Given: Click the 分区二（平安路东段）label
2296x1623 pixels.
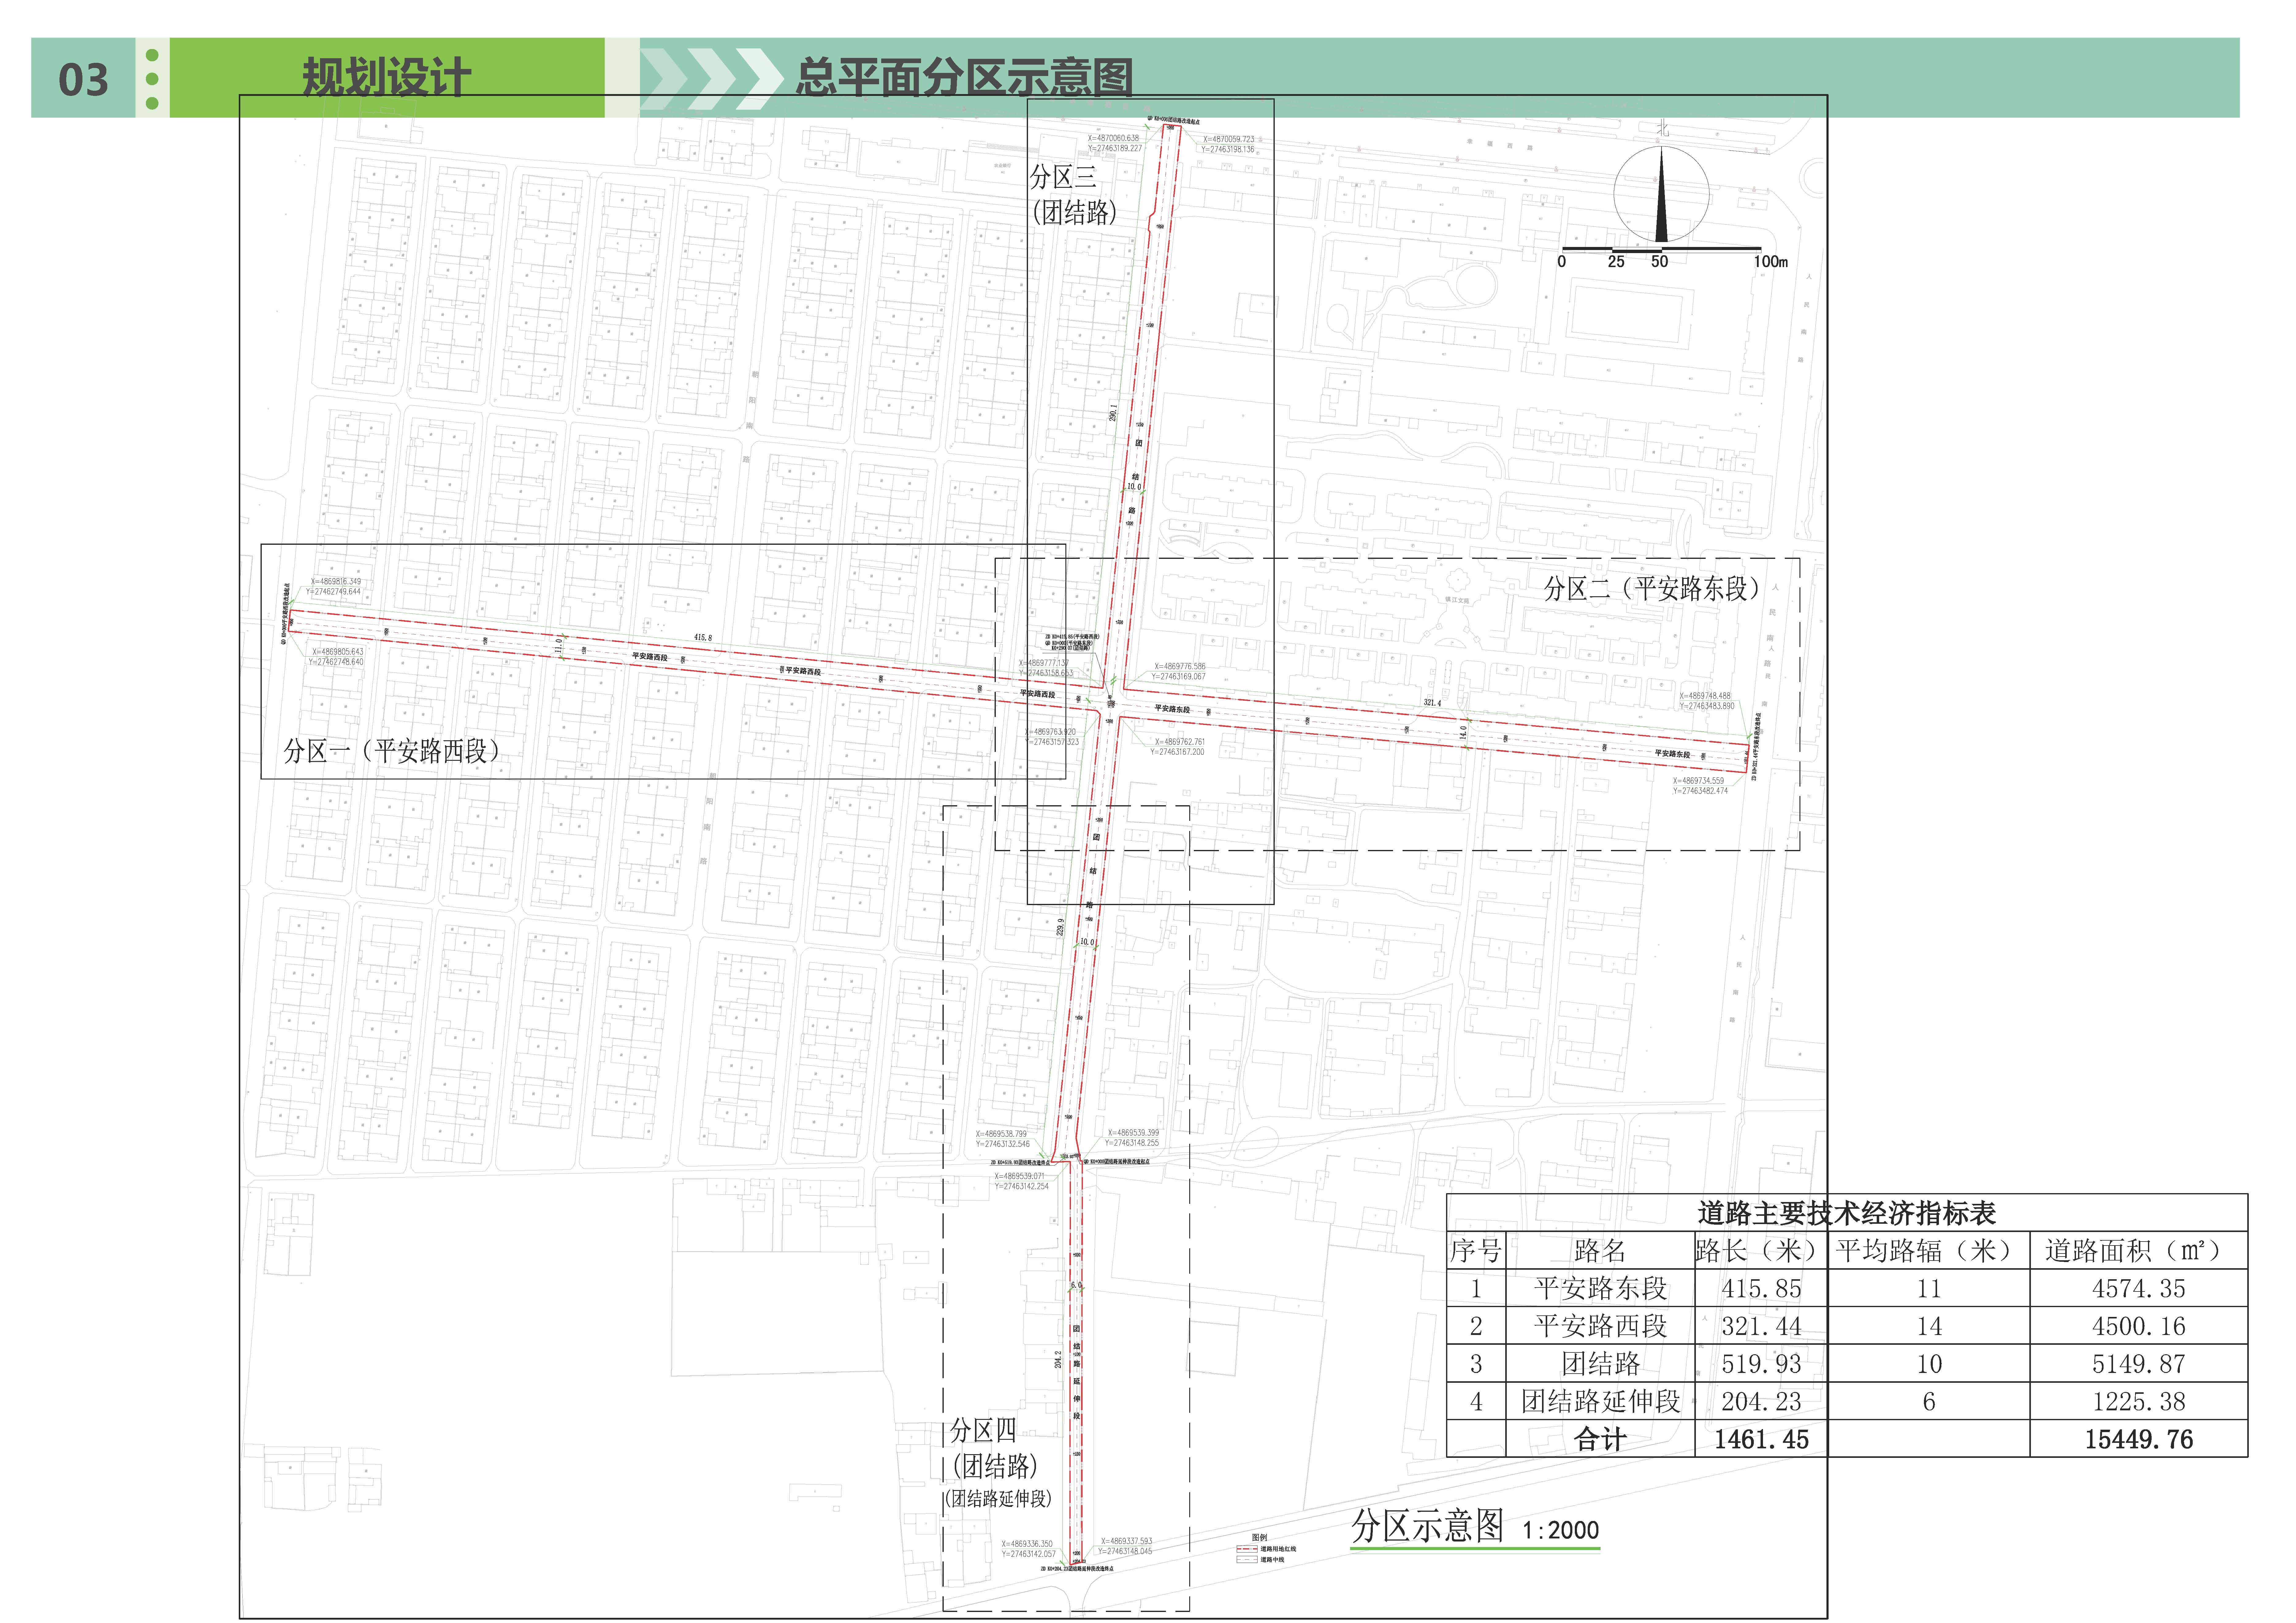Looking at the screenshot, I should click(x=1651, y=589).
